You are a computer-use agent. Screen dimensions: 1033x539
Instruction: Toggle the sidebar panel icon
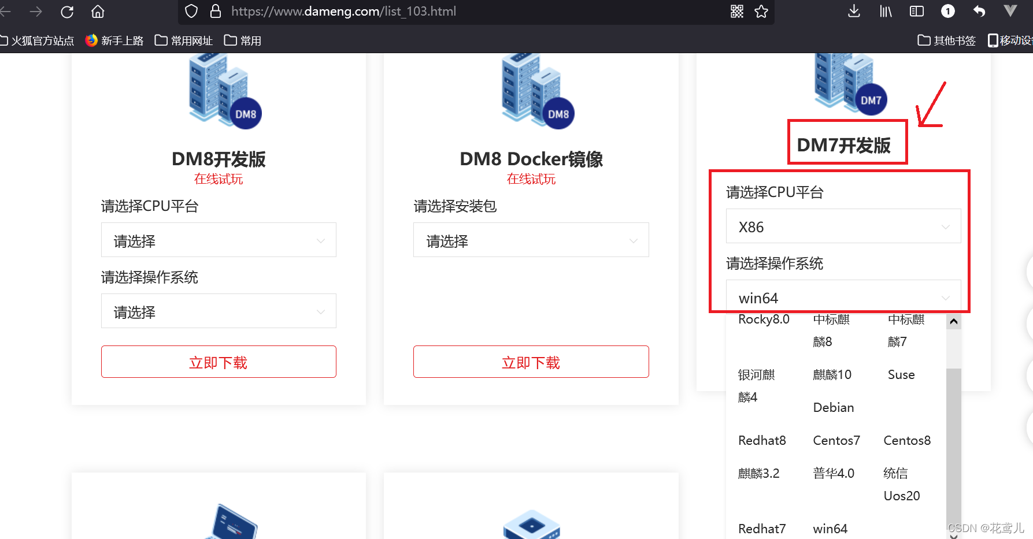[x=917, y=12]
